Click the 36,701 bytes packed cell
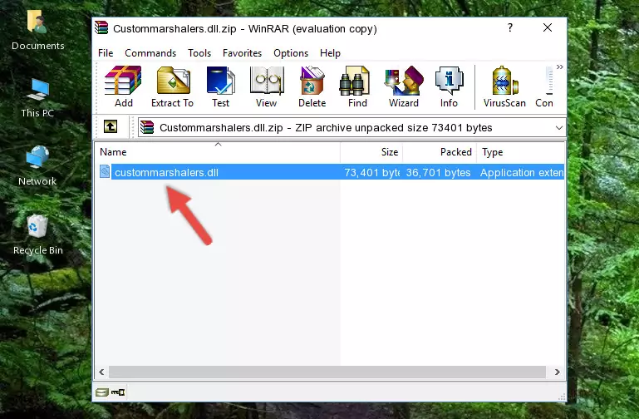639x419 pixels. pos(438,172)
